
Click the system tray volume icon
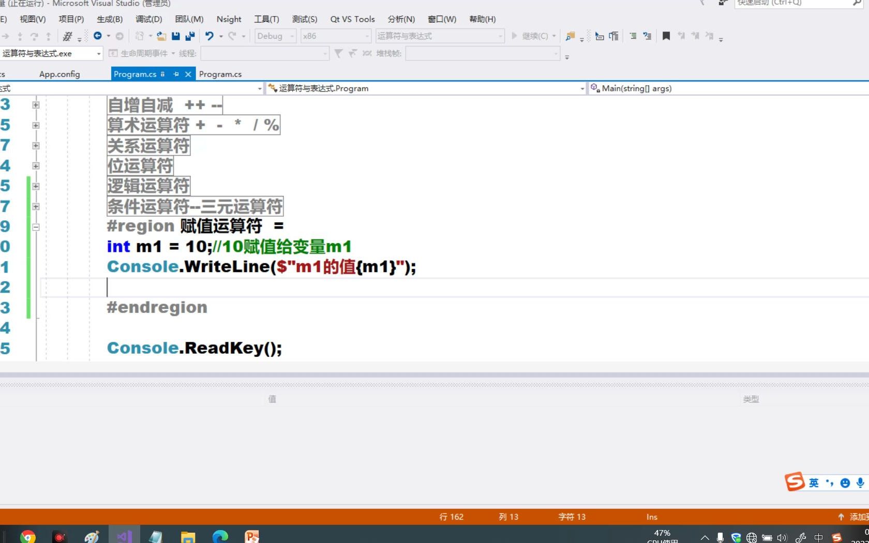782,538
